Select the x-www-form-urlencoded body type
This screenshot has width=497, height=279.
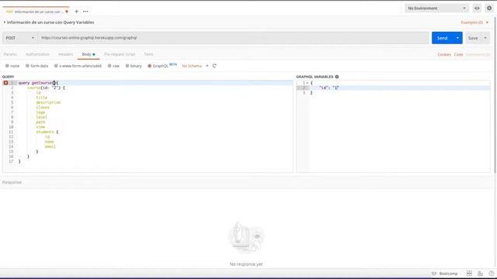[78, 66]
